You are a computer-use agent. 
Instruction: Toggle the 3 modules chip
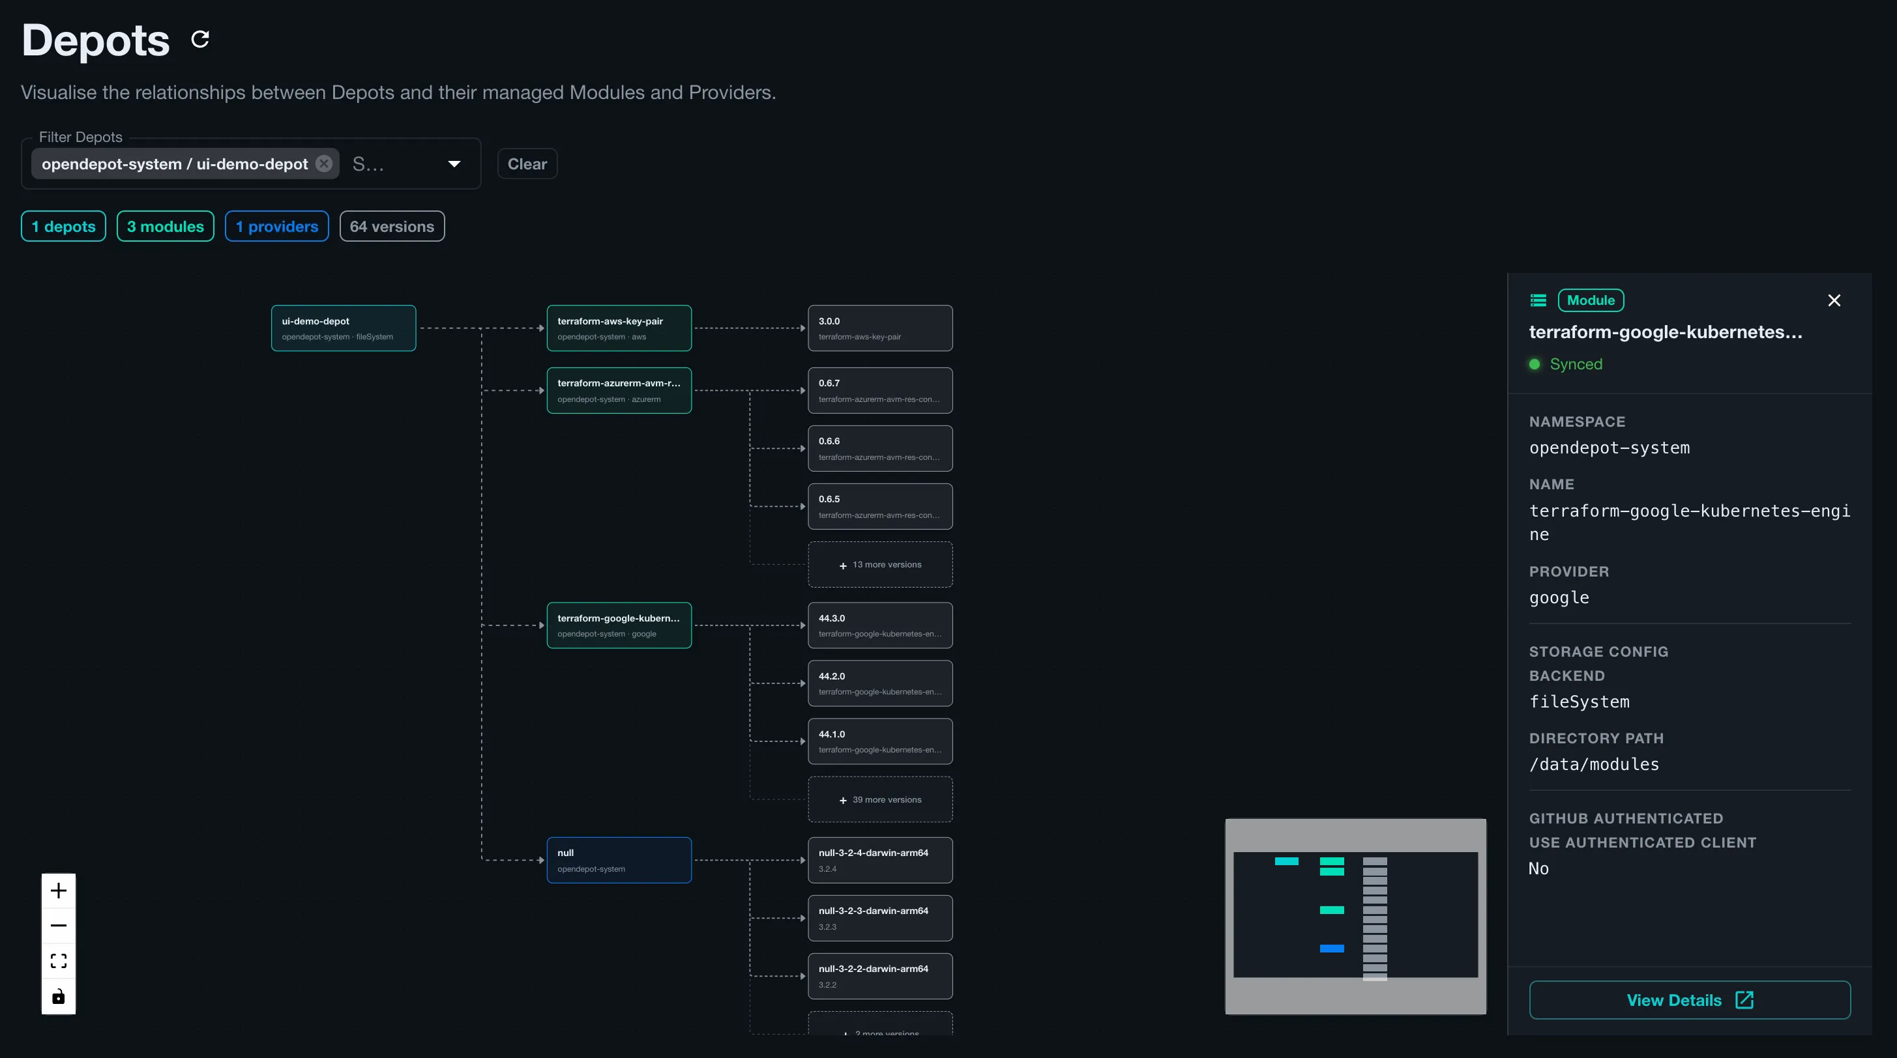click(x=165, y=226)
